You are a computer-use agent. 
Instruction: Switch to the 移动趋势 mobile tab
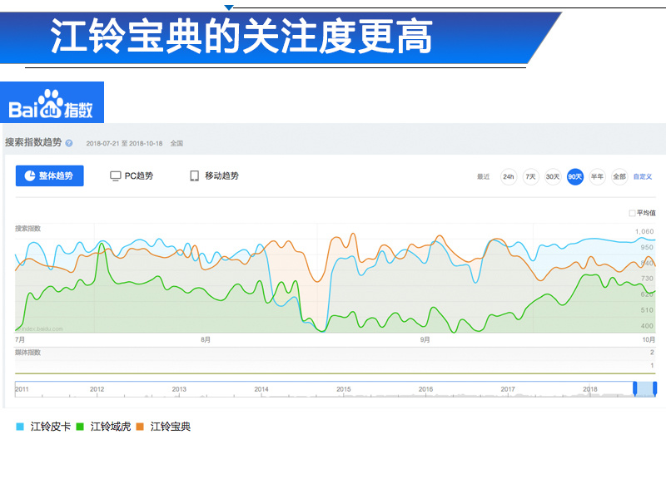215,175
